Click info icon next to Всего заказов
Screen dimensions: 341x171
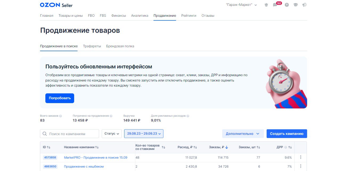click(x=60, y=116)
